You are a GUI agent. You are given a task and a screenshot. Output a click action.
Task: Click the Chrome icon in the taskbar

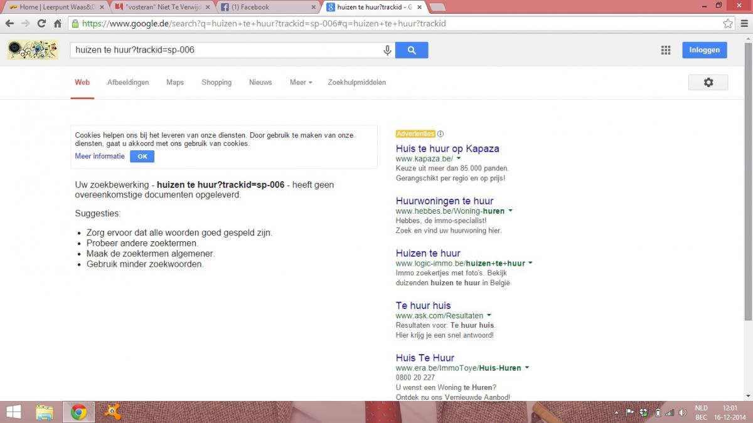coord(78,412)
